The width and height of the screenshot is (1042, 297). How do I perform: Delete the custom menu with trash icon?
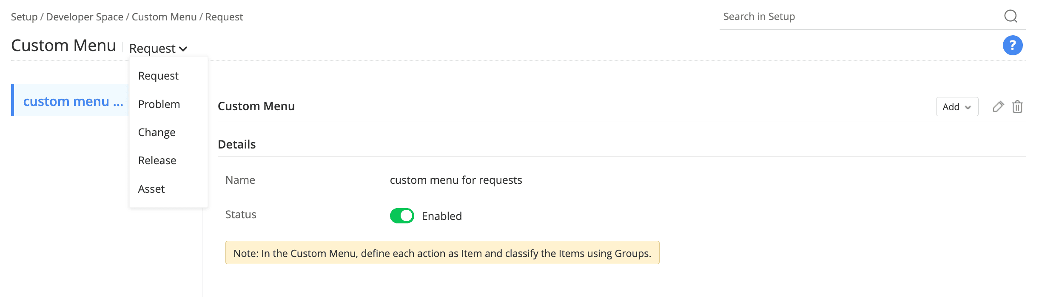click(1017, 106)
